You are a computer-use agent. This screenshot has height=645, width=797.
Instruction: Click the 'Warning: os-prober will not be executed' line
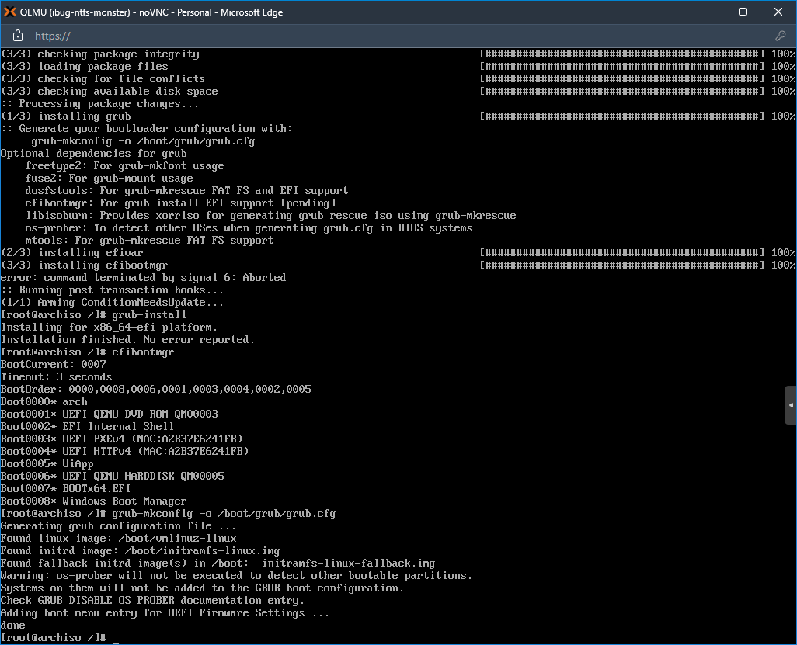coord(237,576)
